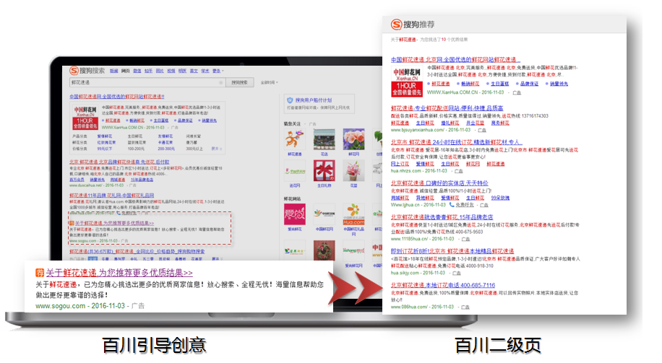Open the 花店 storefront thumbnail

(x=324, y=139)
